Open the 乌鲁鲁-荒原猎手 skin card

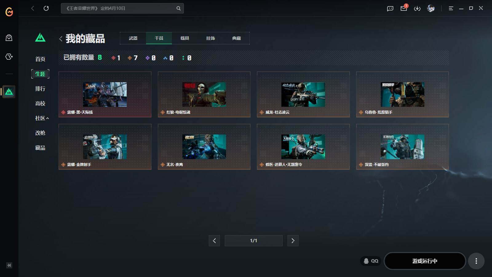click(x=403, y=94)
